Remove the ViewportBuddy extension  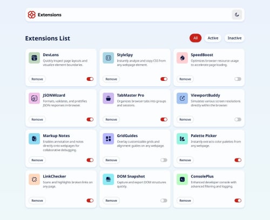[185, 119]
